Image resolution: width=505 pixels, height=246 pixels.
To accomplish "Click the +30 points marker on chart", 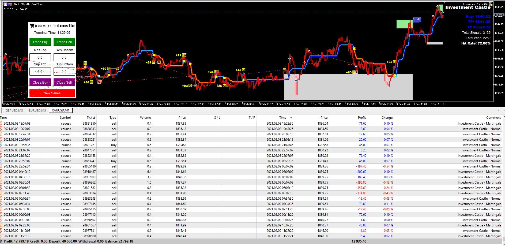I will coord(103,69).
